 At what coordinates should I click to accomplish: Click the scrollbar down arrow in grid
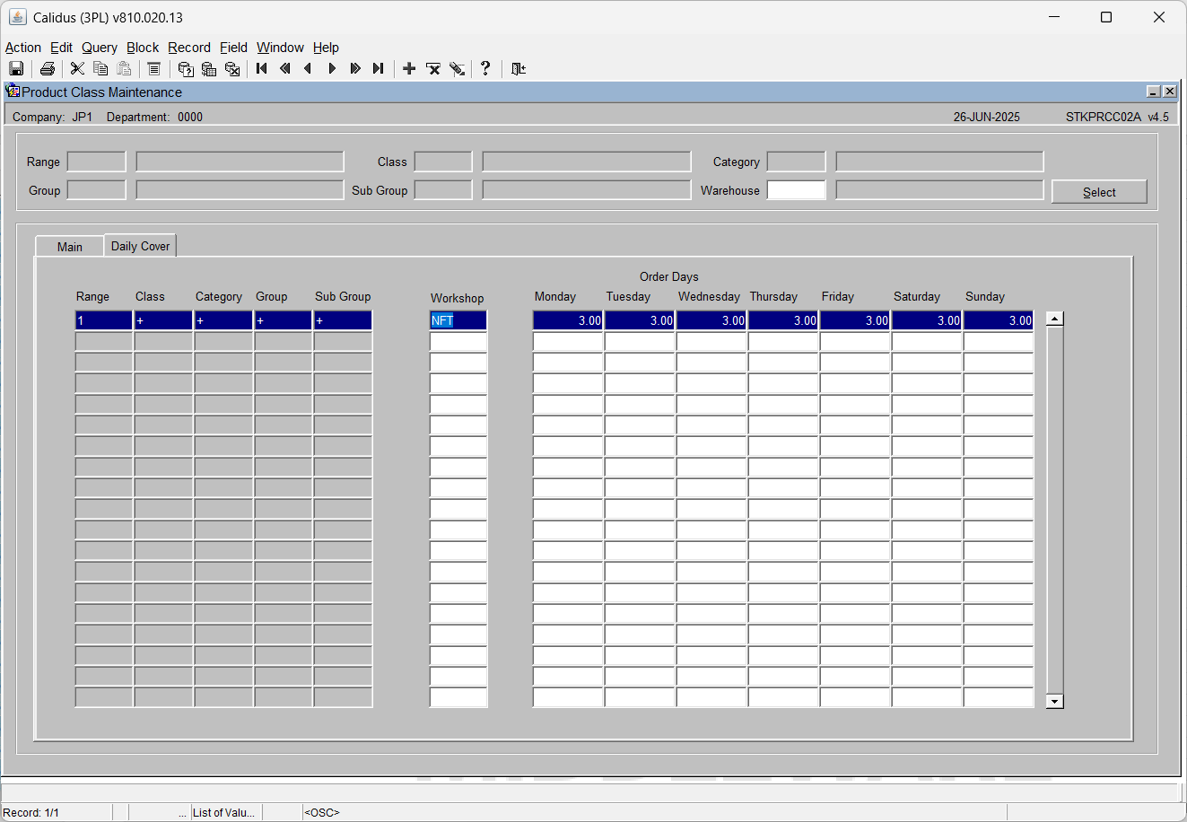coord(1055,702)
